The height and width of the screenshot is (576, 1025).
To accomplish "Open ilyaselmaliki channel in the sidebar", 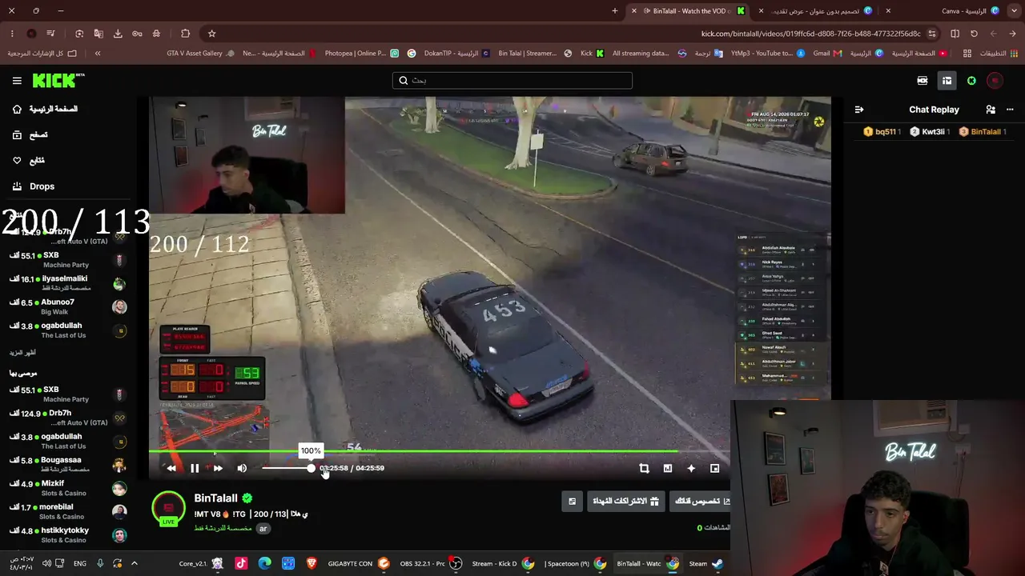I will [68, 283].
